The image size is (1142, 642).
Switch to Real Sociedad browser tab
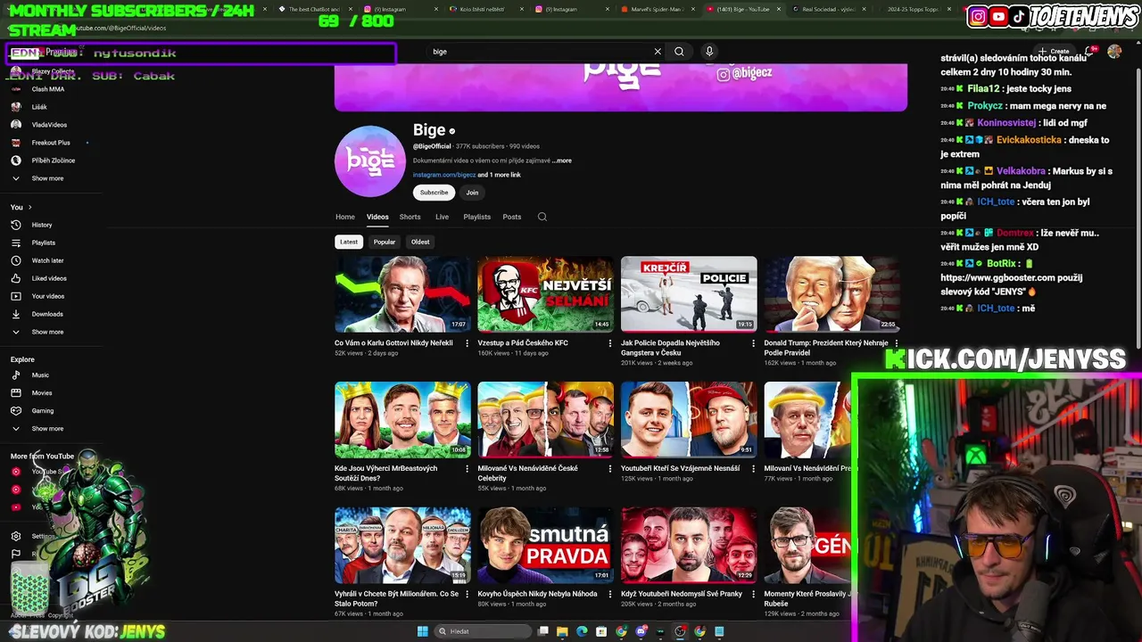click(829, 9)
